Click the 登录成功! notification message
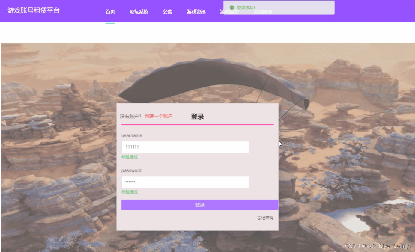Screen dimensions: 415x252 pos(246,7)
